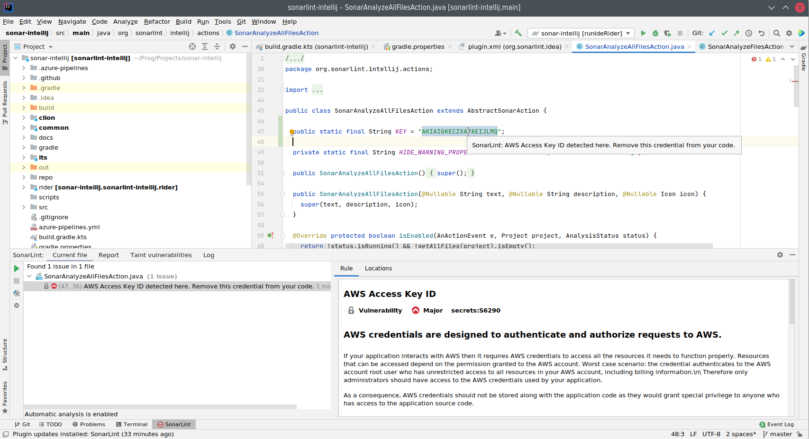
Task: Toggle the Project tool window sidebar button
Action: point(5,57)
